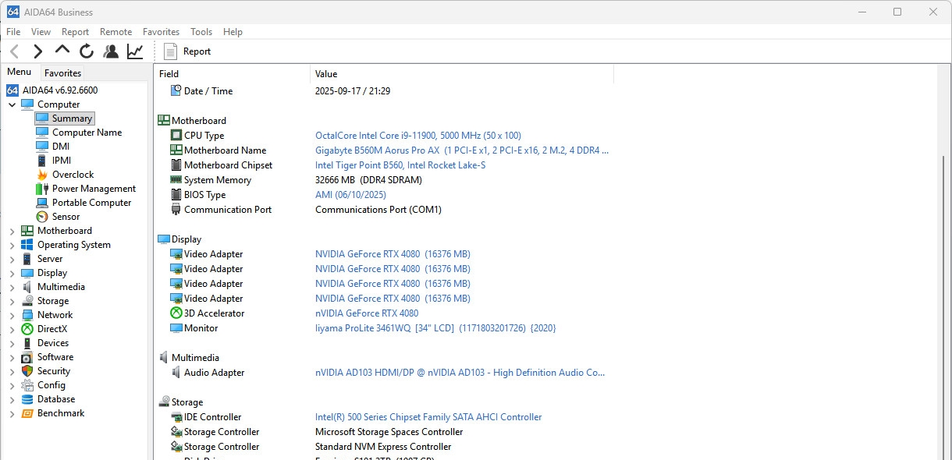
Task: Open nVIDIA GeForce RTX 4080 3D Accelerator link
Action: click(367, 313)
